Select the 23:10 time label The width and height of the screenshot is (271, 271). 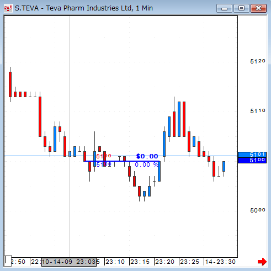coord(115,262)
